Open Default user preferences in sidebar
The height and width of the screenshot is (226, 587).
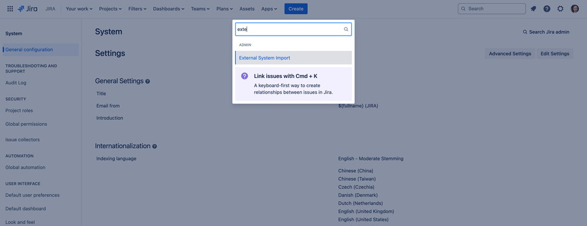pos(32,195)
